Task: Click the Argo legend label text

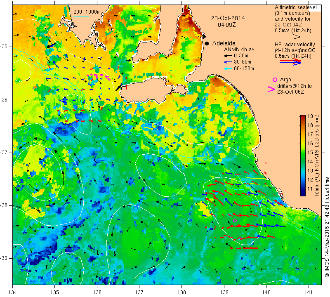Action: point(285,80)
